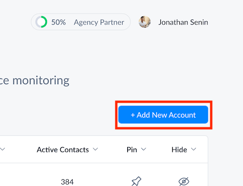Screen dimensions: 243x186
Task: Click the Add New Account button
Action: 163,115
